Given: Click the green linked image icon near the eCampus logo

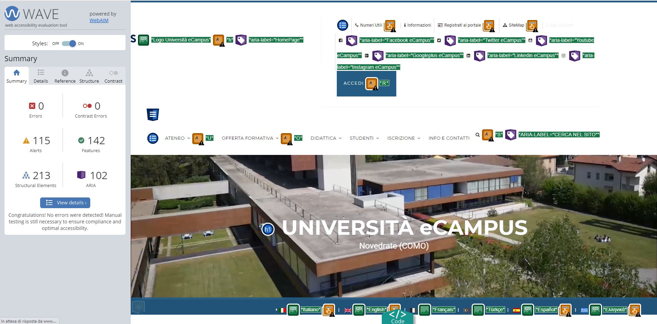Looking at the screenshot, I should tap(144, 40).
